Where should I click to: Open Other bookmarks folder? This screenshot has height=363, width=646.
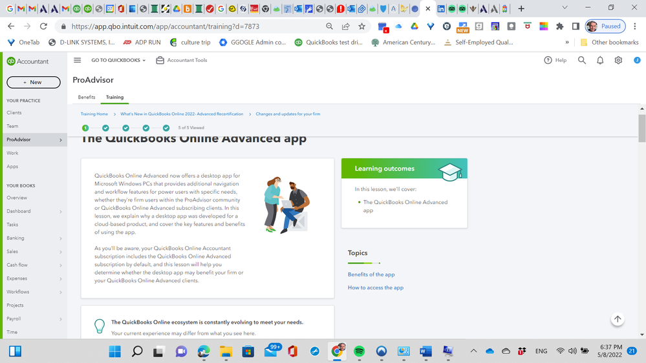[x=609, y=42]
